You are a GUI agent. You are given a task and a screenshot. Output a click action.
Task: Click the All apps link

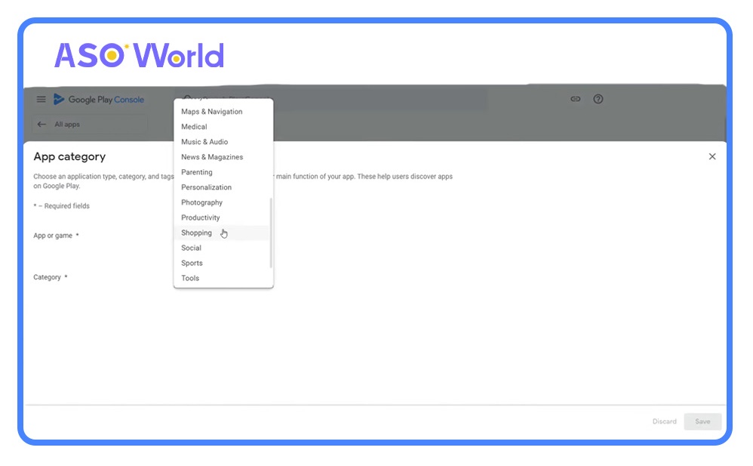point(67,124)
